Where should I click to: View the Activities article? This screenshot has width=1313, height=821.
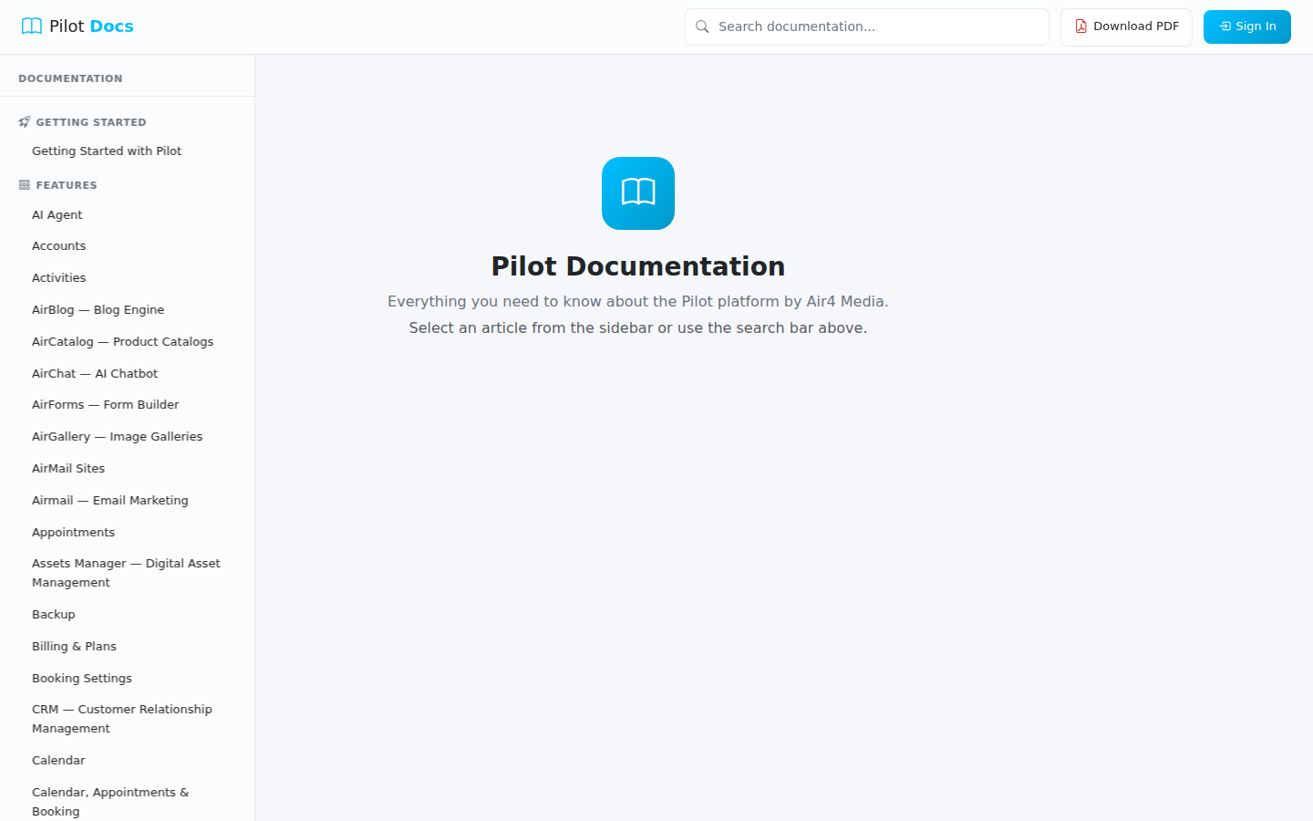[x=58, y=277]
